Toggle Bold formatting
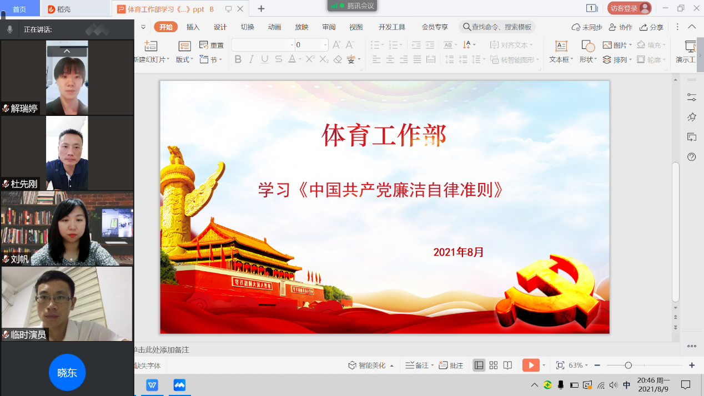Image resolution: width=704 pixels, height=396 pixels. pos(238,59)
